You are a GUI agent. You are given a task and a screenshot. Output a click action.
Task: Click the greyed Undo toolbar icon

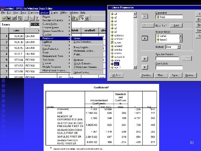(26, 18)
